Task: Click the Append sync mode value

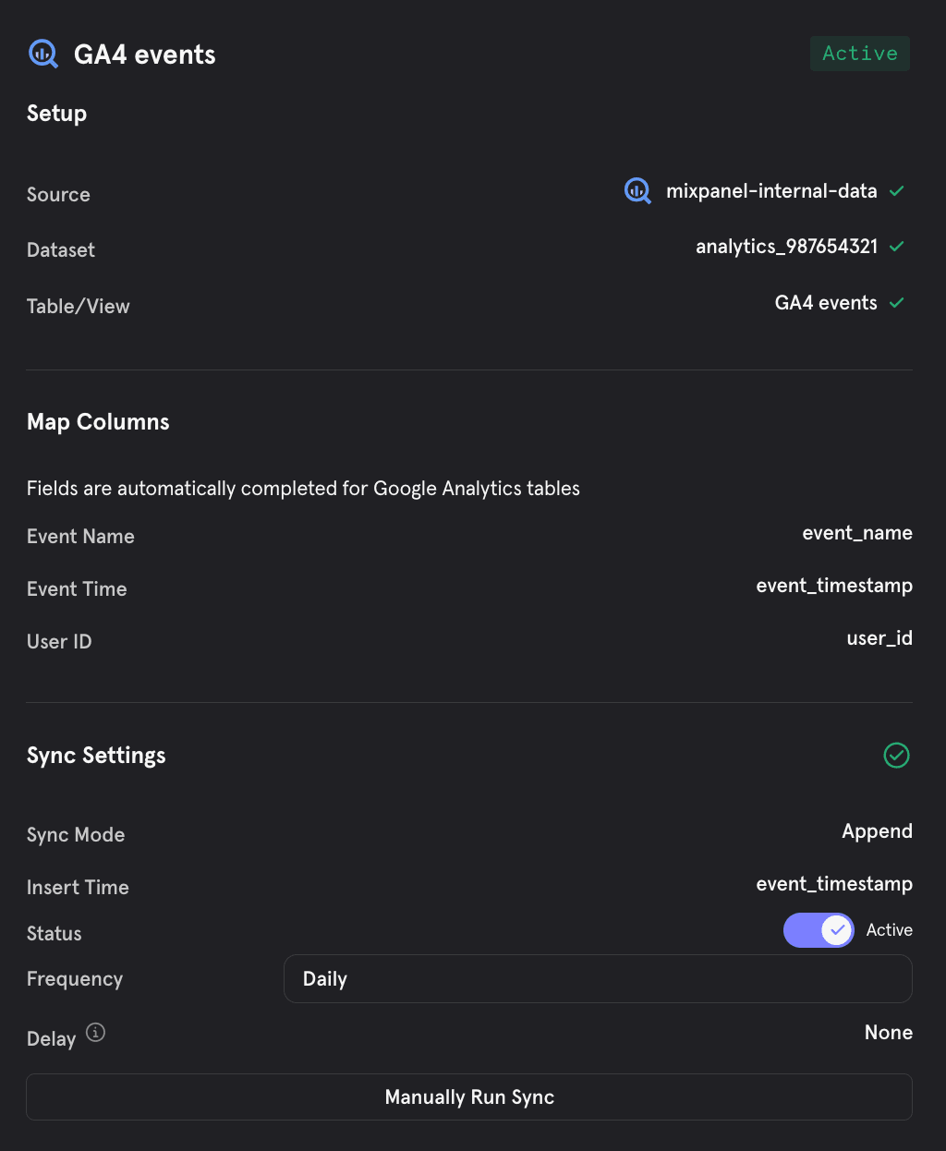Action: coord(877,831)
